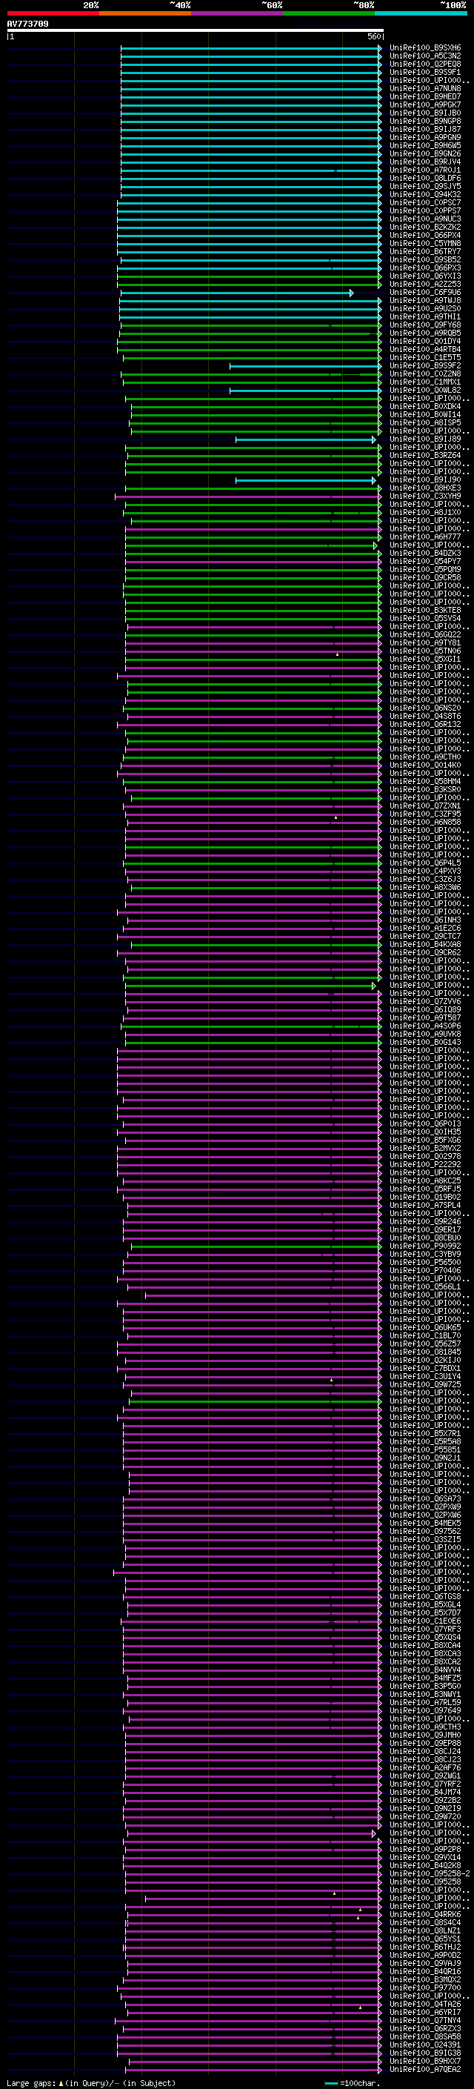Select the UniRef100_A9TWJ8 label
Viewport: 474px width, 2089px height.
coord(425,300)
